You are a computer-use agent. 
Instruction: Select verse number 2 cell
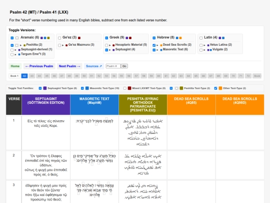[x=14, y=165]
